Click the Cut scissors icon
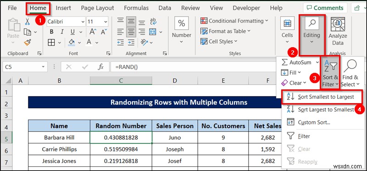This screenshot has height=171, width=367. coord(28,22)
